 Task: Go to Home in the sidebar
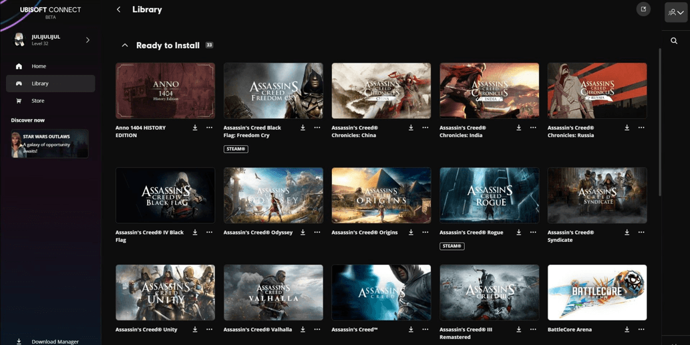click(51, 66)
